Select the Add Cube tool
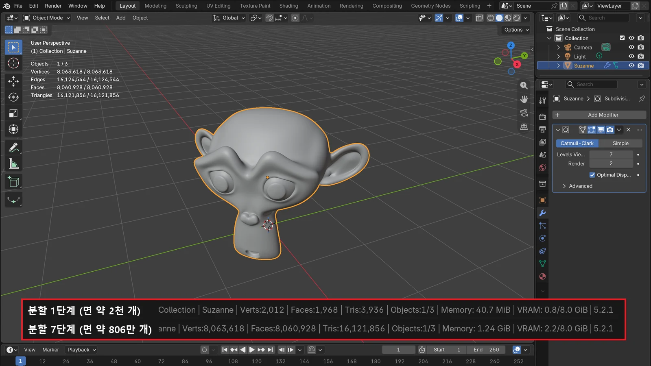 [13, 182]
